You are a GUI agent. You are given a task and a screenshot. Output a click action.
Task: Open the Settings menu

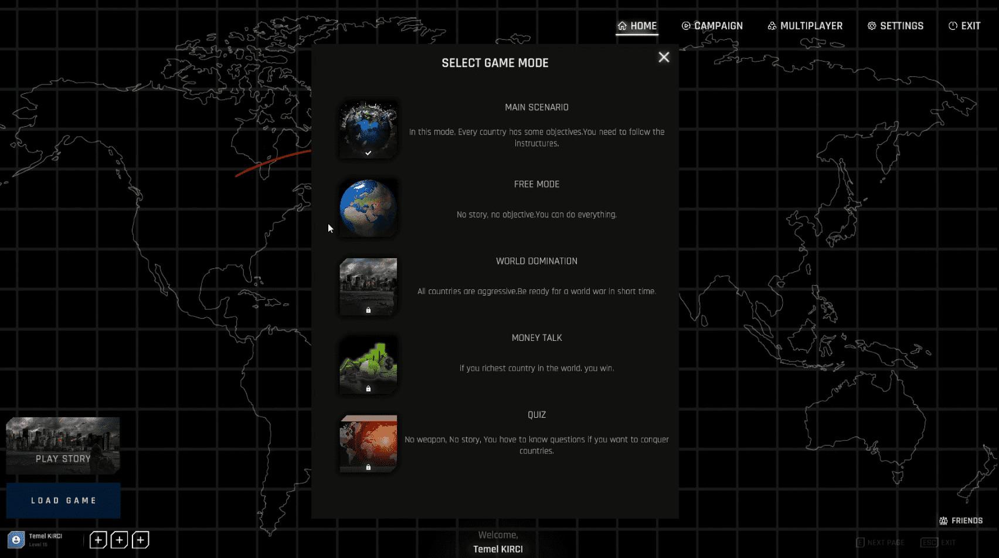895,26
